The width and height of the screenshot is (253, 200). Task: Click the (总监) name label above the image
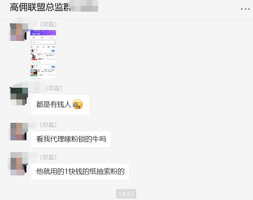pos(48,24)
